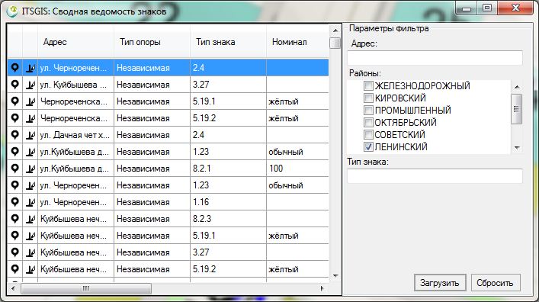Toggle the СОВЕТСКИЙ district checkbox
539x302 pixels.
pyautogui.click(x=368, y=134)
